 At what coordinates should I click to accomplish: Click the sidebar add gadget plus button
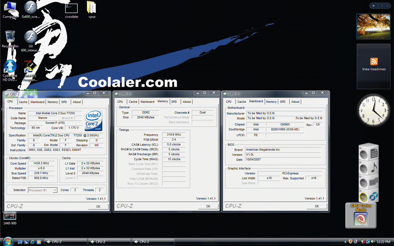tap(373, 6)
